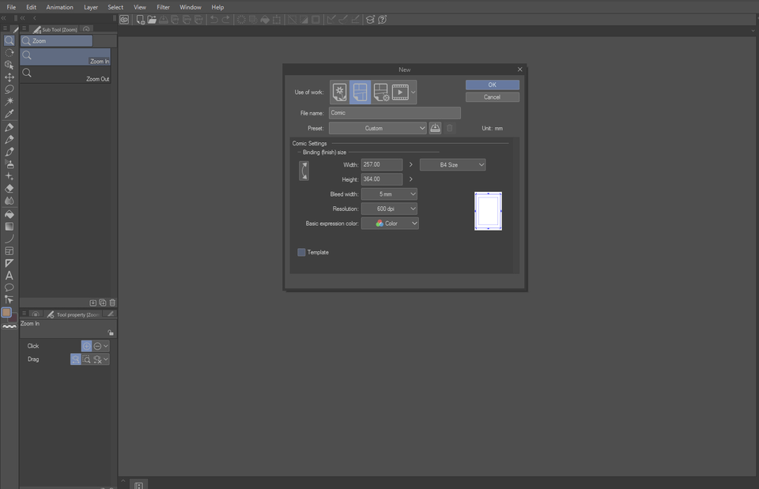This screenshot has height=489, width=759.
Task: Toggle the tool property lock icon
Action: coord(111,333)
